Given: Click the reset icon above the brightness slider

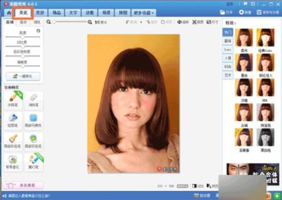Looking at the screenshot, I should 38,31.
